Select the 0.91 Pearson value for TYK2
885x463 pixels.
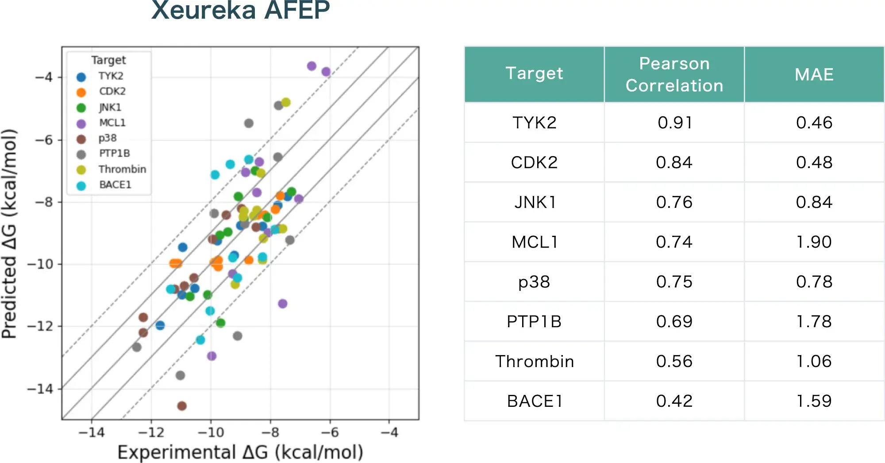pyautogui.click(x=674, y=122)
